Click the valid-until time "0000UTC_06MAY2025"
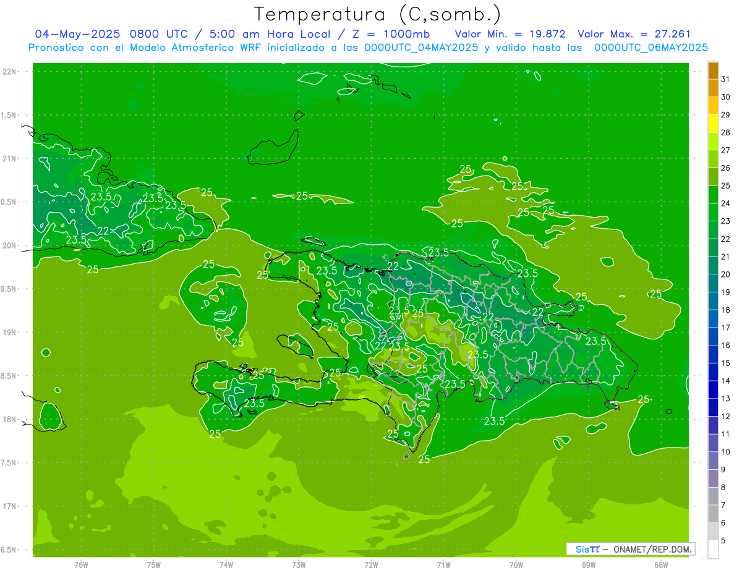This screenshot has height=573, width=742. pos(651,48)
